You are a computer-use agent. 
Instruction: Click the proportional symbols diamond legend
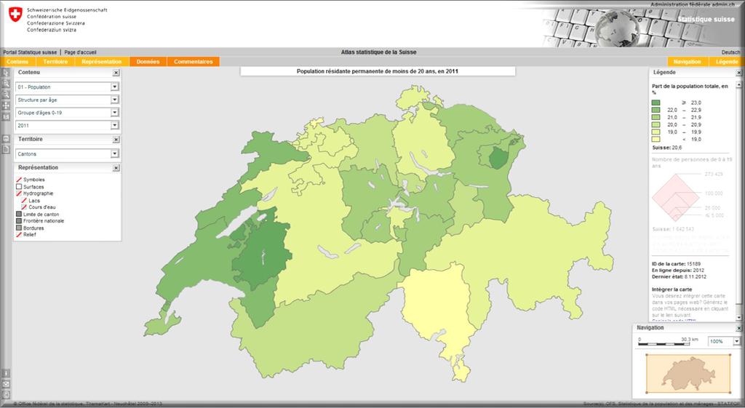[x=676, y=197]
